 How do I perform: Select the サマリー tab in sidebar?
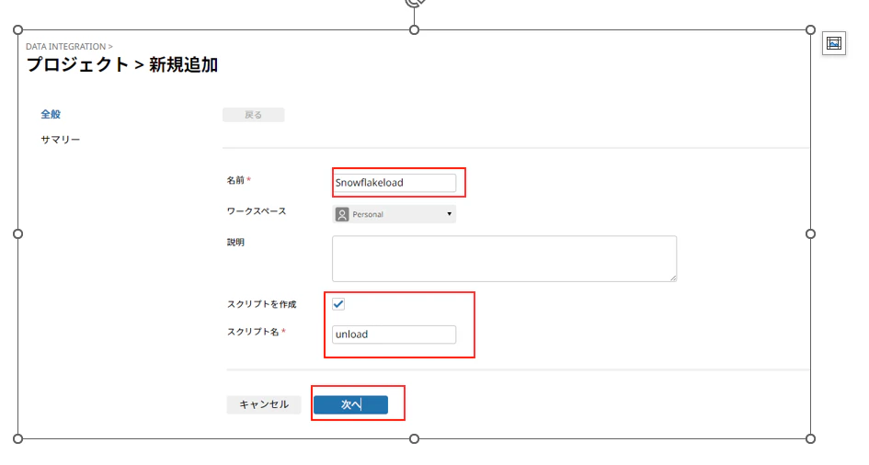click(x=61, y=140)
